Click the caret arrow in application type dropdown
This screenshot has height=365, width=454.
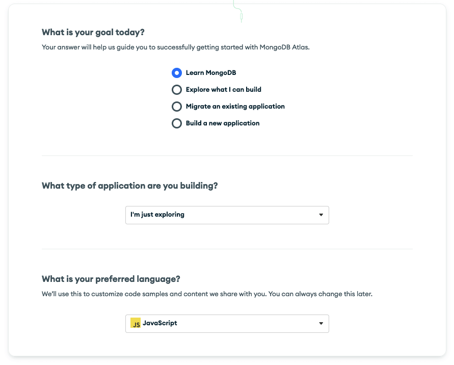[321, 215]
